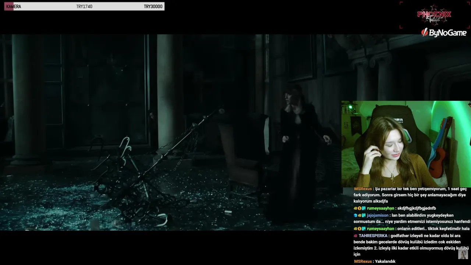Open rumeysaayhan name on skdjfhgjkdjfbgjednfb message
Viewport: 471px width, 265px height.
click(x=380, y=208)
